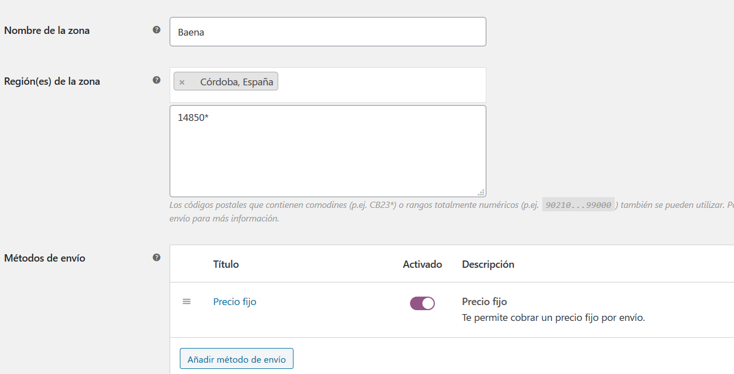Click help icon beside Región(es) de la zona
Image resolution: width=734 pixels, height=374 pixels.
pos(157,80)
